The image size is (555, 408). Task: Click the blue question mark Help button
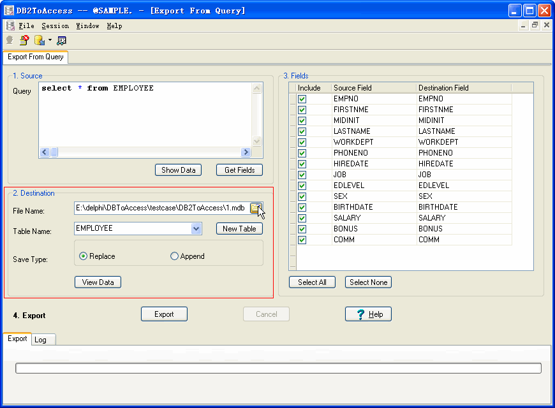[368, 314]
